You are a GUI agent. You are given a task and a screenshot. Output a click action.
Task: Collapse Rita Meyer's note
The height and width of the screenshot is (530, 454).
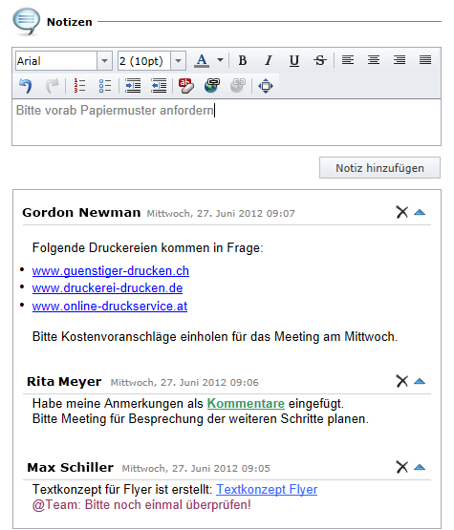(x=420, y=381)
